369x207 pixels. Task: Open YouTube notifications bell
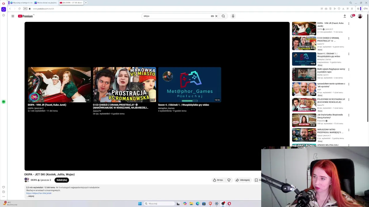click(352, 16)
